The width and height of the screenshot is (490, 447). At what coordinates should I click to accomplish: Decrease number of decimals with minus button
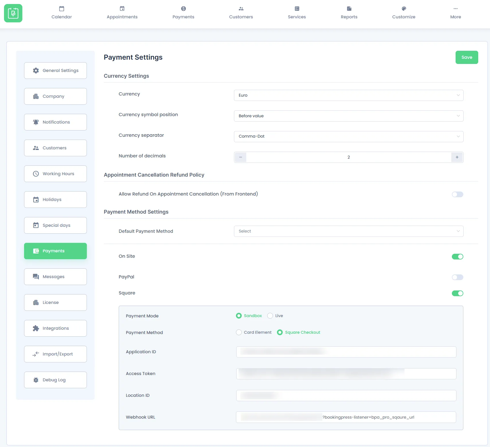tap(241, 157)
